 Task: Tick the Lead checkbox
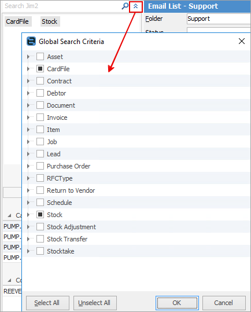(40, 154)
